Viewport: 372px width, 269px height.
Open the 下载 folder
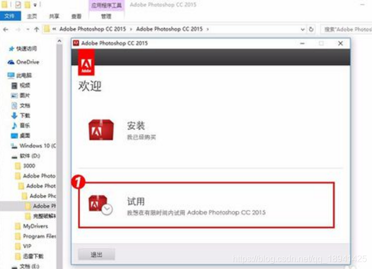pyautogui.click(x=21, y=116)
